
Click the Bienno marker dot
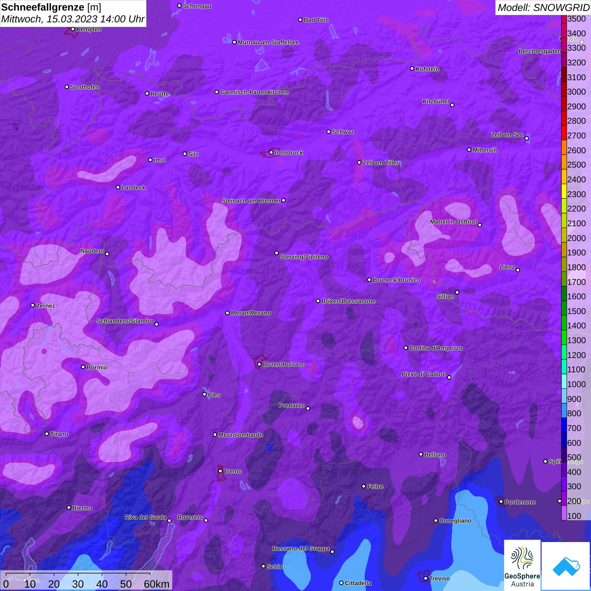tap(69, 507)
